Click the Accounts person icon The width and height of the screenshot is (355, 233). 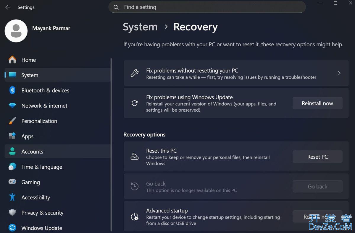pos(12,151)
